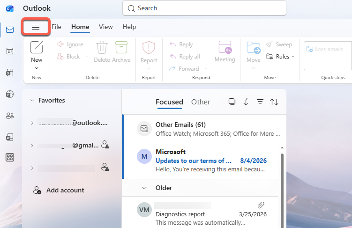This screenshot has width=352, height=228.
Task: Expand the Report dropdown chevron
Action: (149, 68)
